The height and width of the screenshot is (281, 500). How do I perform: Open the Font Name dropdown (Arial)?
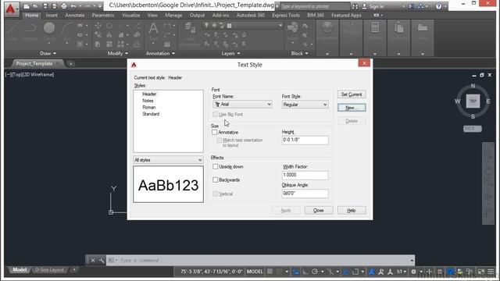(242, 104)
